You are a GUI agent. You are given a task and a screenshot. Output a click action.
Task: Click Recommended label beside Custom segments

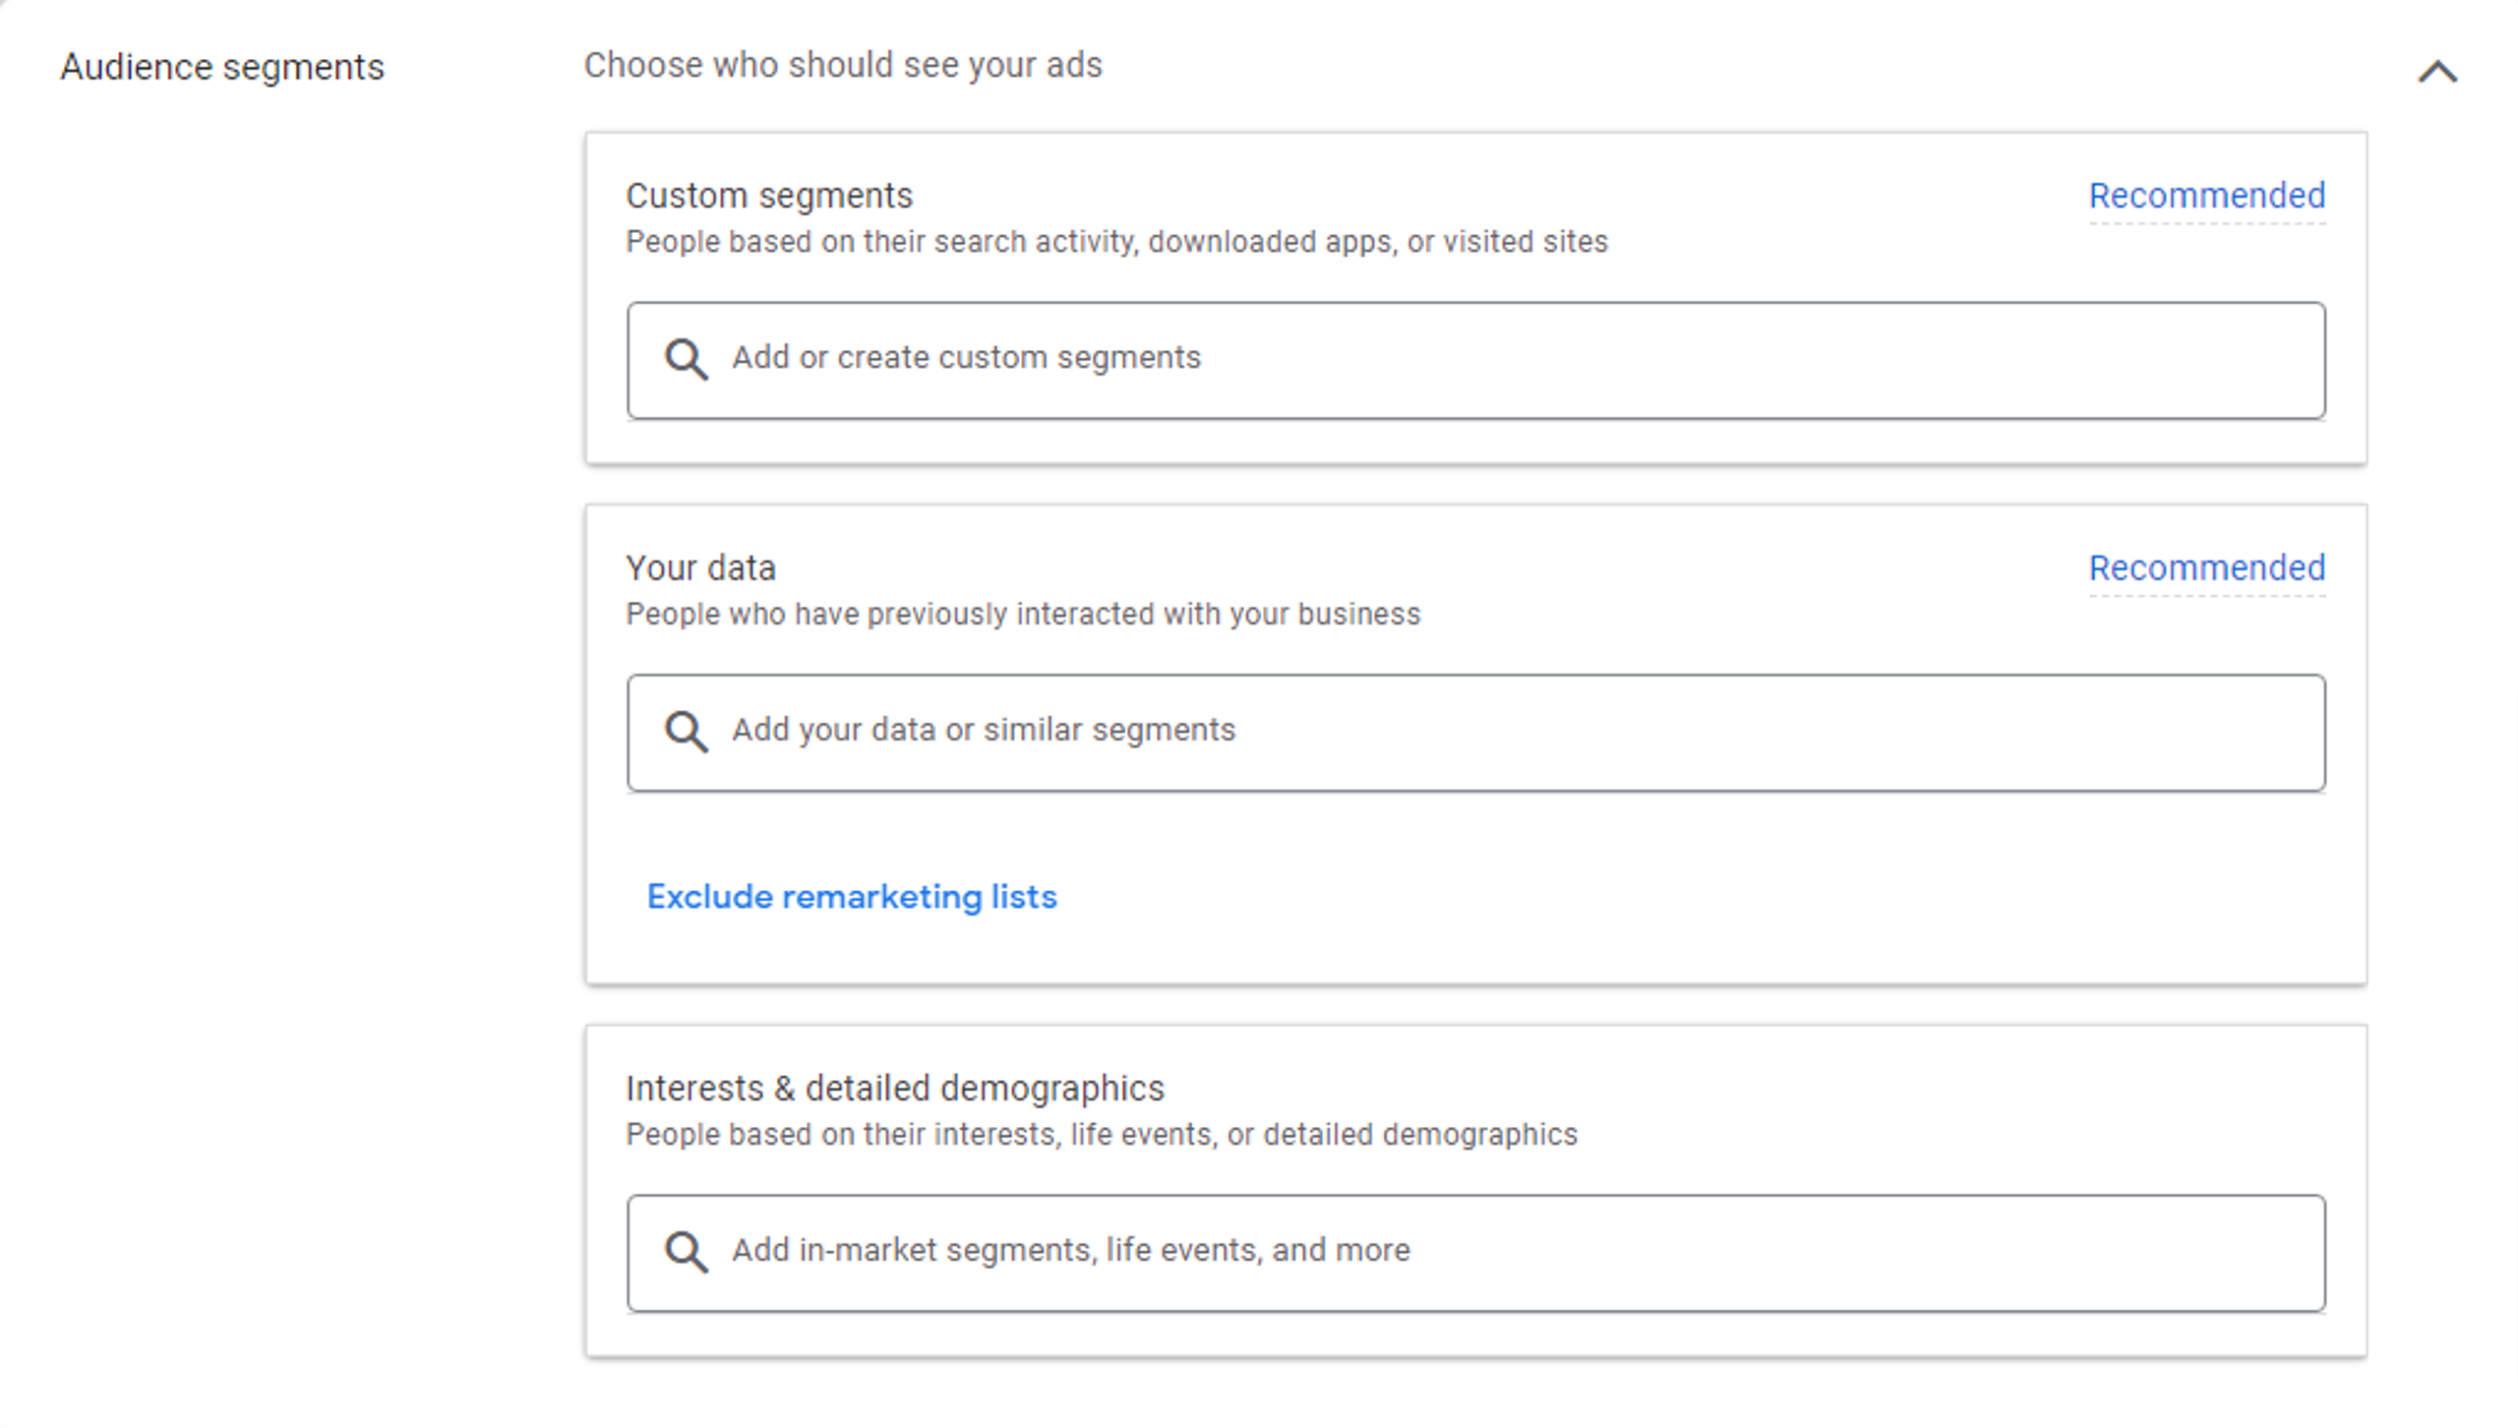pos(2206,196)
